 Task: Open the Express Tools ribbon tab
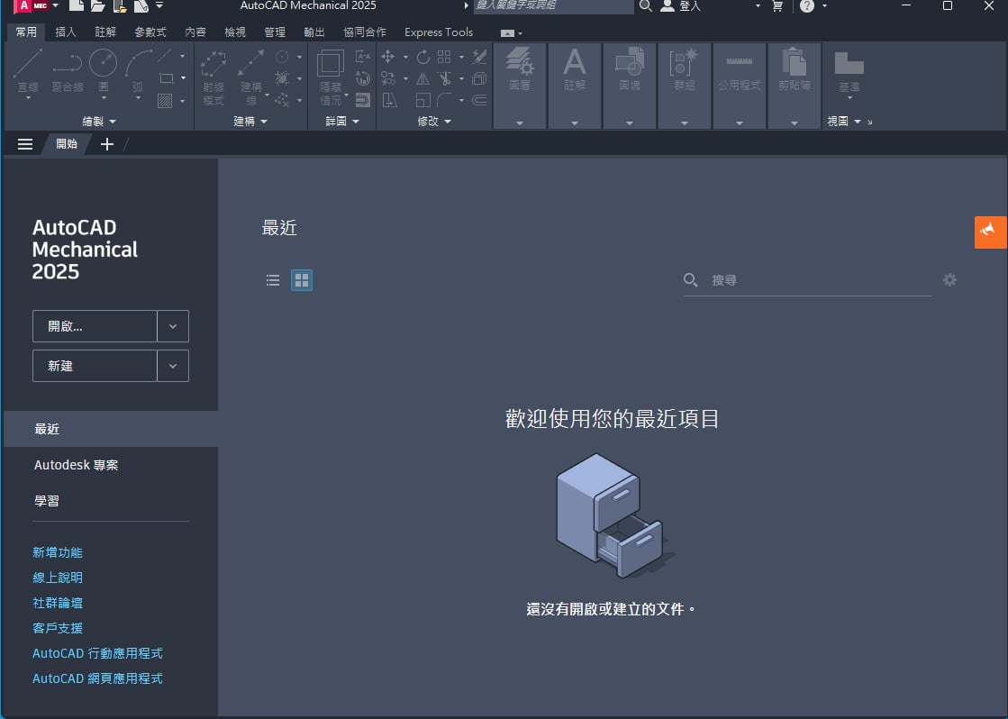tap(439, 32)
